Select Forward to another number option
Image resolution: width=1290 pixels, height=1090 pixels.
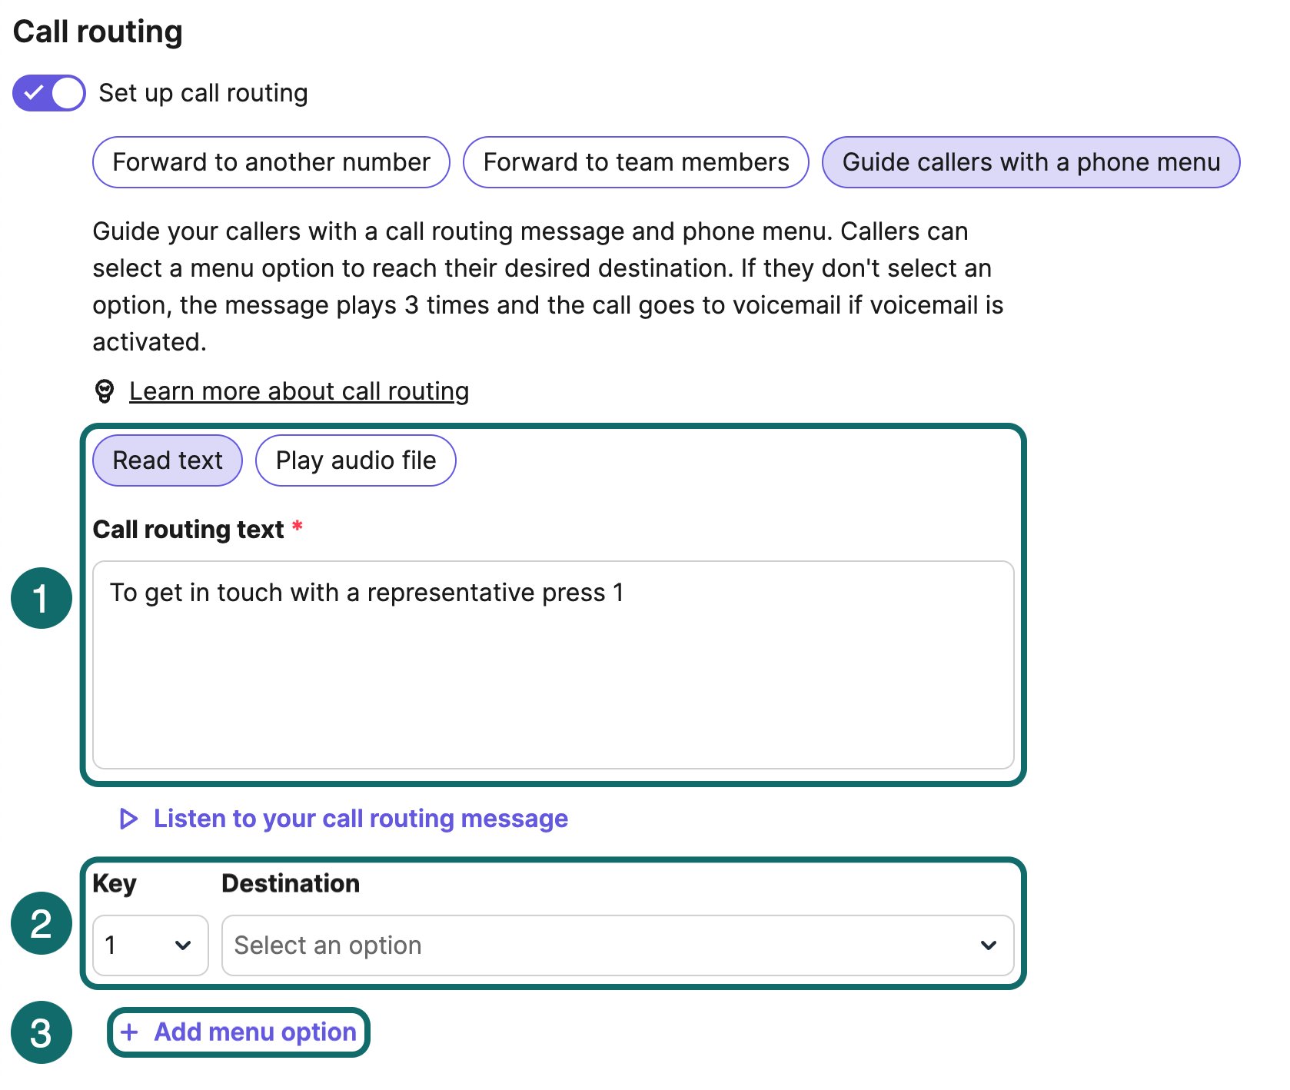coord(271,162)
